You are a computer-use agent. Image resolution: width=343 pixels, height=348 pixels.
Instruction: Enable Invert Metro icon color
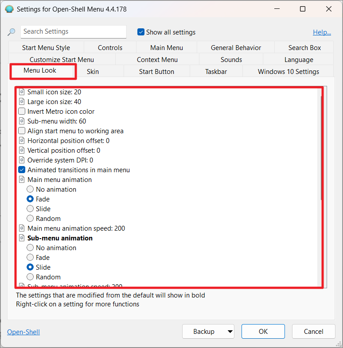coord(22,111)
